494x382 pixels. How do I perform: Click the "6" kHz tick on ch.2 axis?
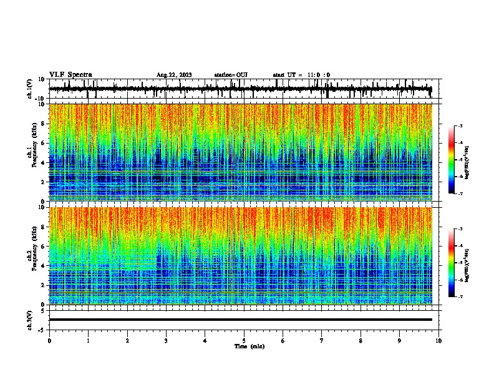point(44,247)
